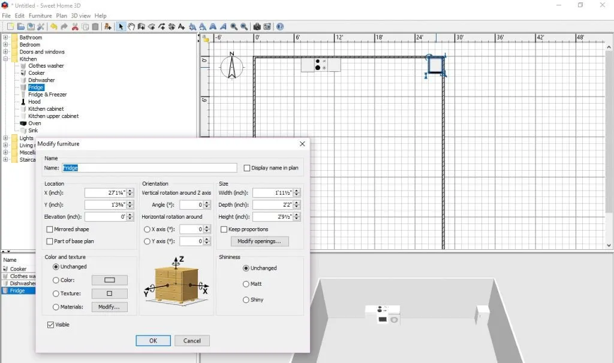Expand the Doors and windows folder
Screen dimensions: 614x363
(6, 52)
